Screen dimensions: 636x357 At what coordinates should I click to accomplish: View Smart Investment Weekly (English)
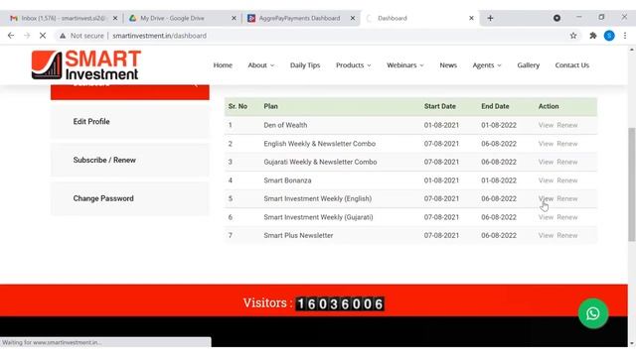(x=546, y=198)
